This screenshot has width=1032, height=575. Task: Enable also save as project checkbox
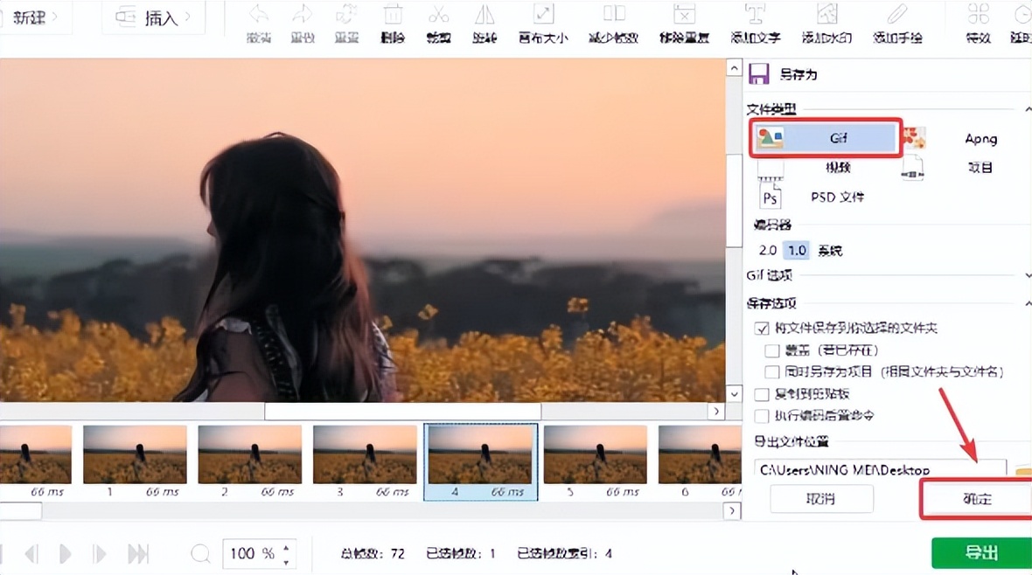(772, 372)
